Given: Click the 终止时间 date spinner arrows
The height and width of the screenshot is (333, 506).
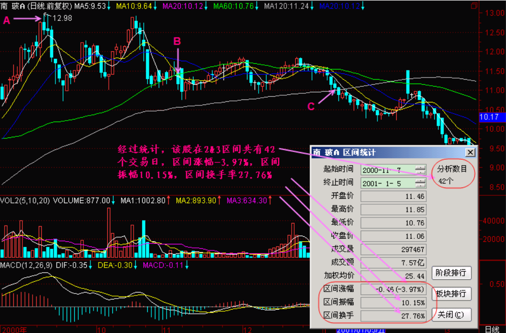Looking at the screenshot, I should 420,182.
